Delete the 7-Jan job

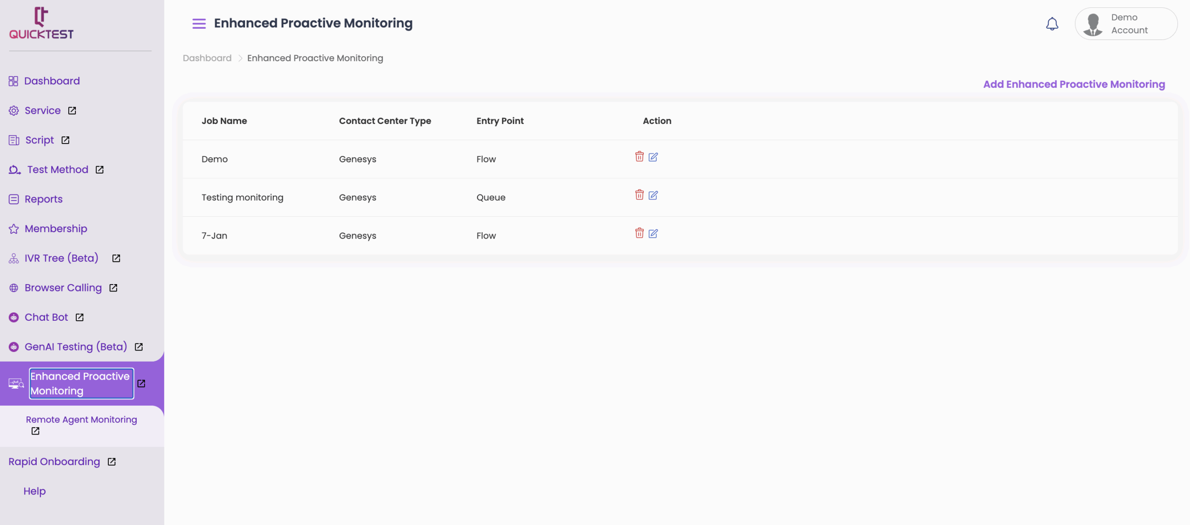(639, 233)
